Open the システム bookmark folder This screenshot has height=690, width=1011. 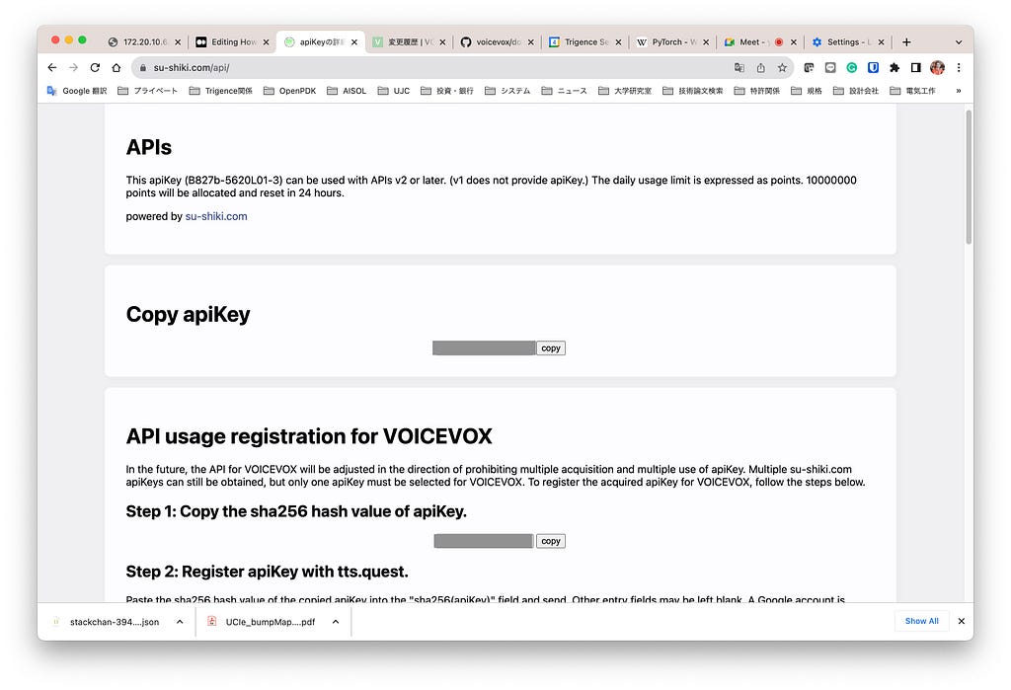507,91
